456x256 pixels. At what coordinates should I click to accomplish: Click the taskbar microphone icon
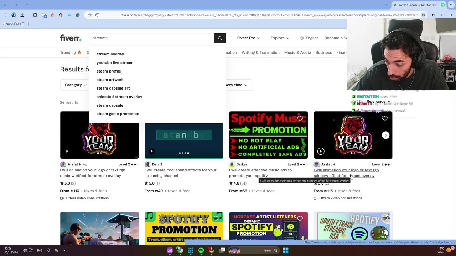tap(48, 250)
